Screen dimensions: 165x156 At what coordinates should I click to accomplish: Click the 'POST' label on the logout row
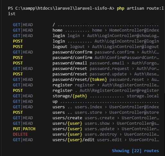click(18, 47)
